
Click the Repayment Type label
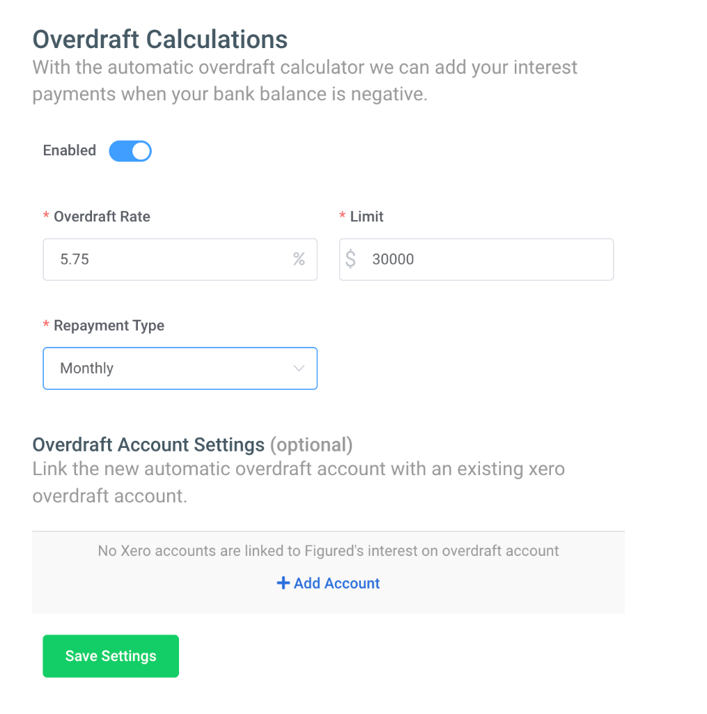tap(109, 325)
